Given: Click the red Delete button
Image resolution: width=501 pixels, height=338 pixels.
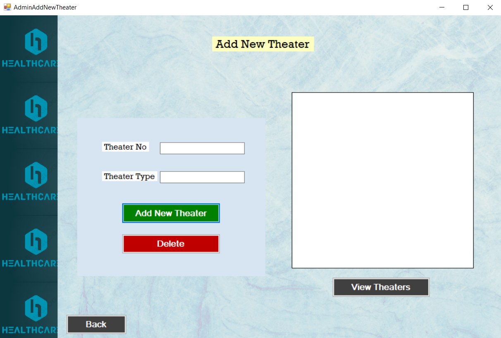Looking at the screenshot, I should point(171,244).
